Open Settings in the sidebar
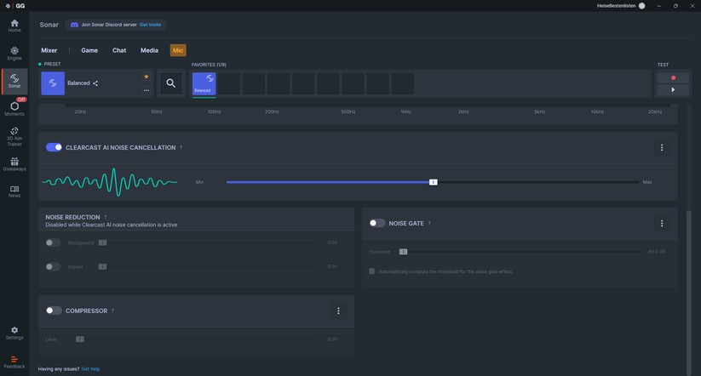This screenshot has height=376, width=701. (x=14, y=333)
